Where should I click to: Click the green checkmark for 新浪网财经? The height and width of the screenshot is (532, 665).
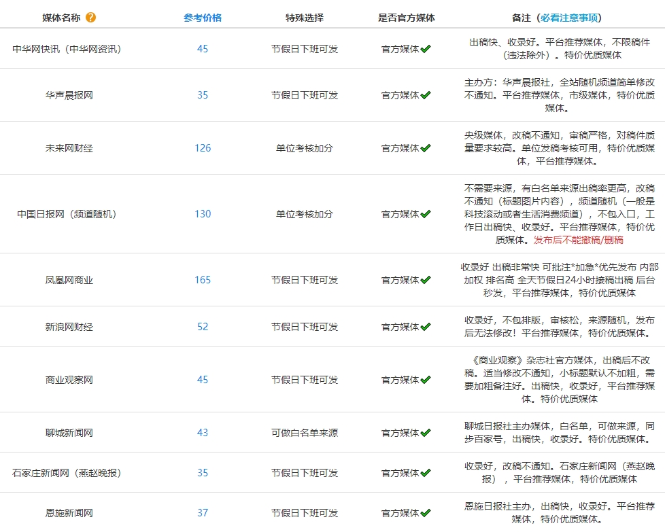pos(426,326)
